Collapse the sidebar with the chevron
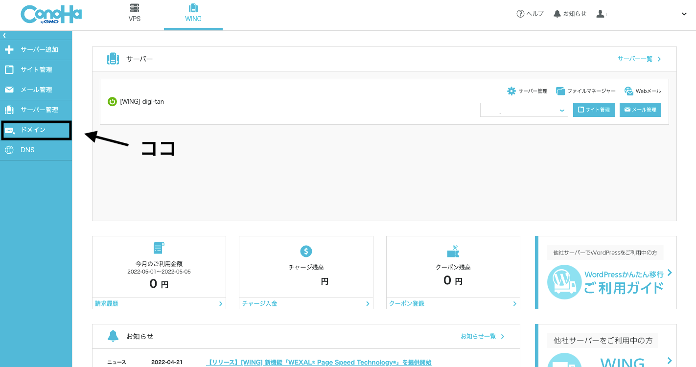This screenshot has height=367, width=696. [4, 35]
